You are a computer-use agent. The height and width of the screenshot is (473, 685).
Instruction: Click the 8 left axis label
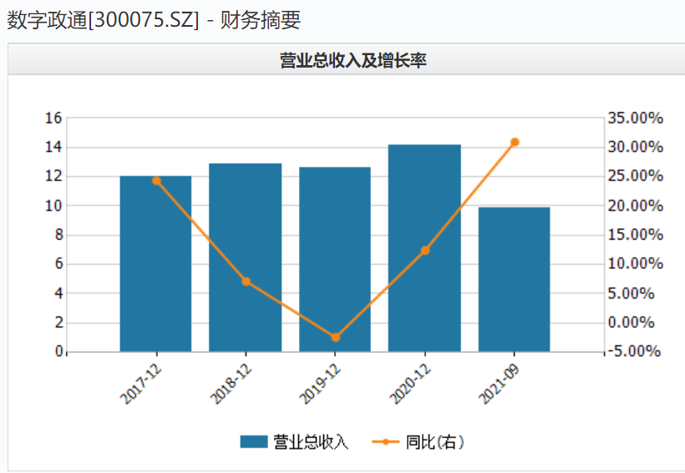click(59, 235)
